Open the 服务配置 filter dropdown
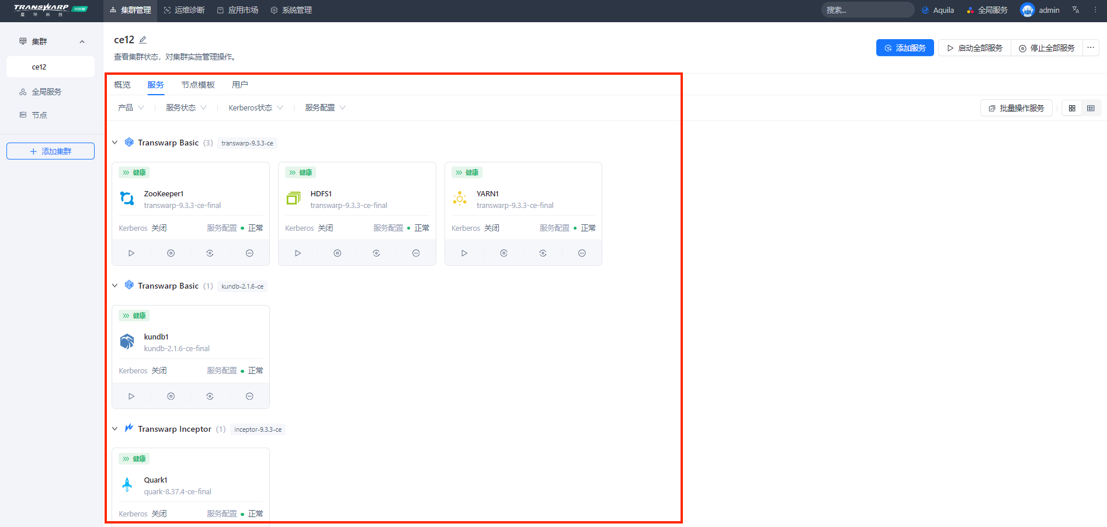The height and width of the screenshot is (527, 1107). pyautogui.click(x=325, y=108)
